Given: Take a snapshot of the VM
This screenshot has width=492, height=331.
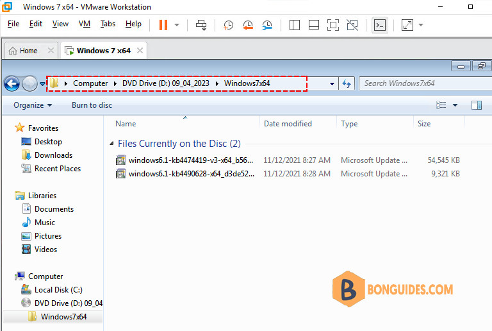Looking at the screenshot, I should [x=228, y=25].
